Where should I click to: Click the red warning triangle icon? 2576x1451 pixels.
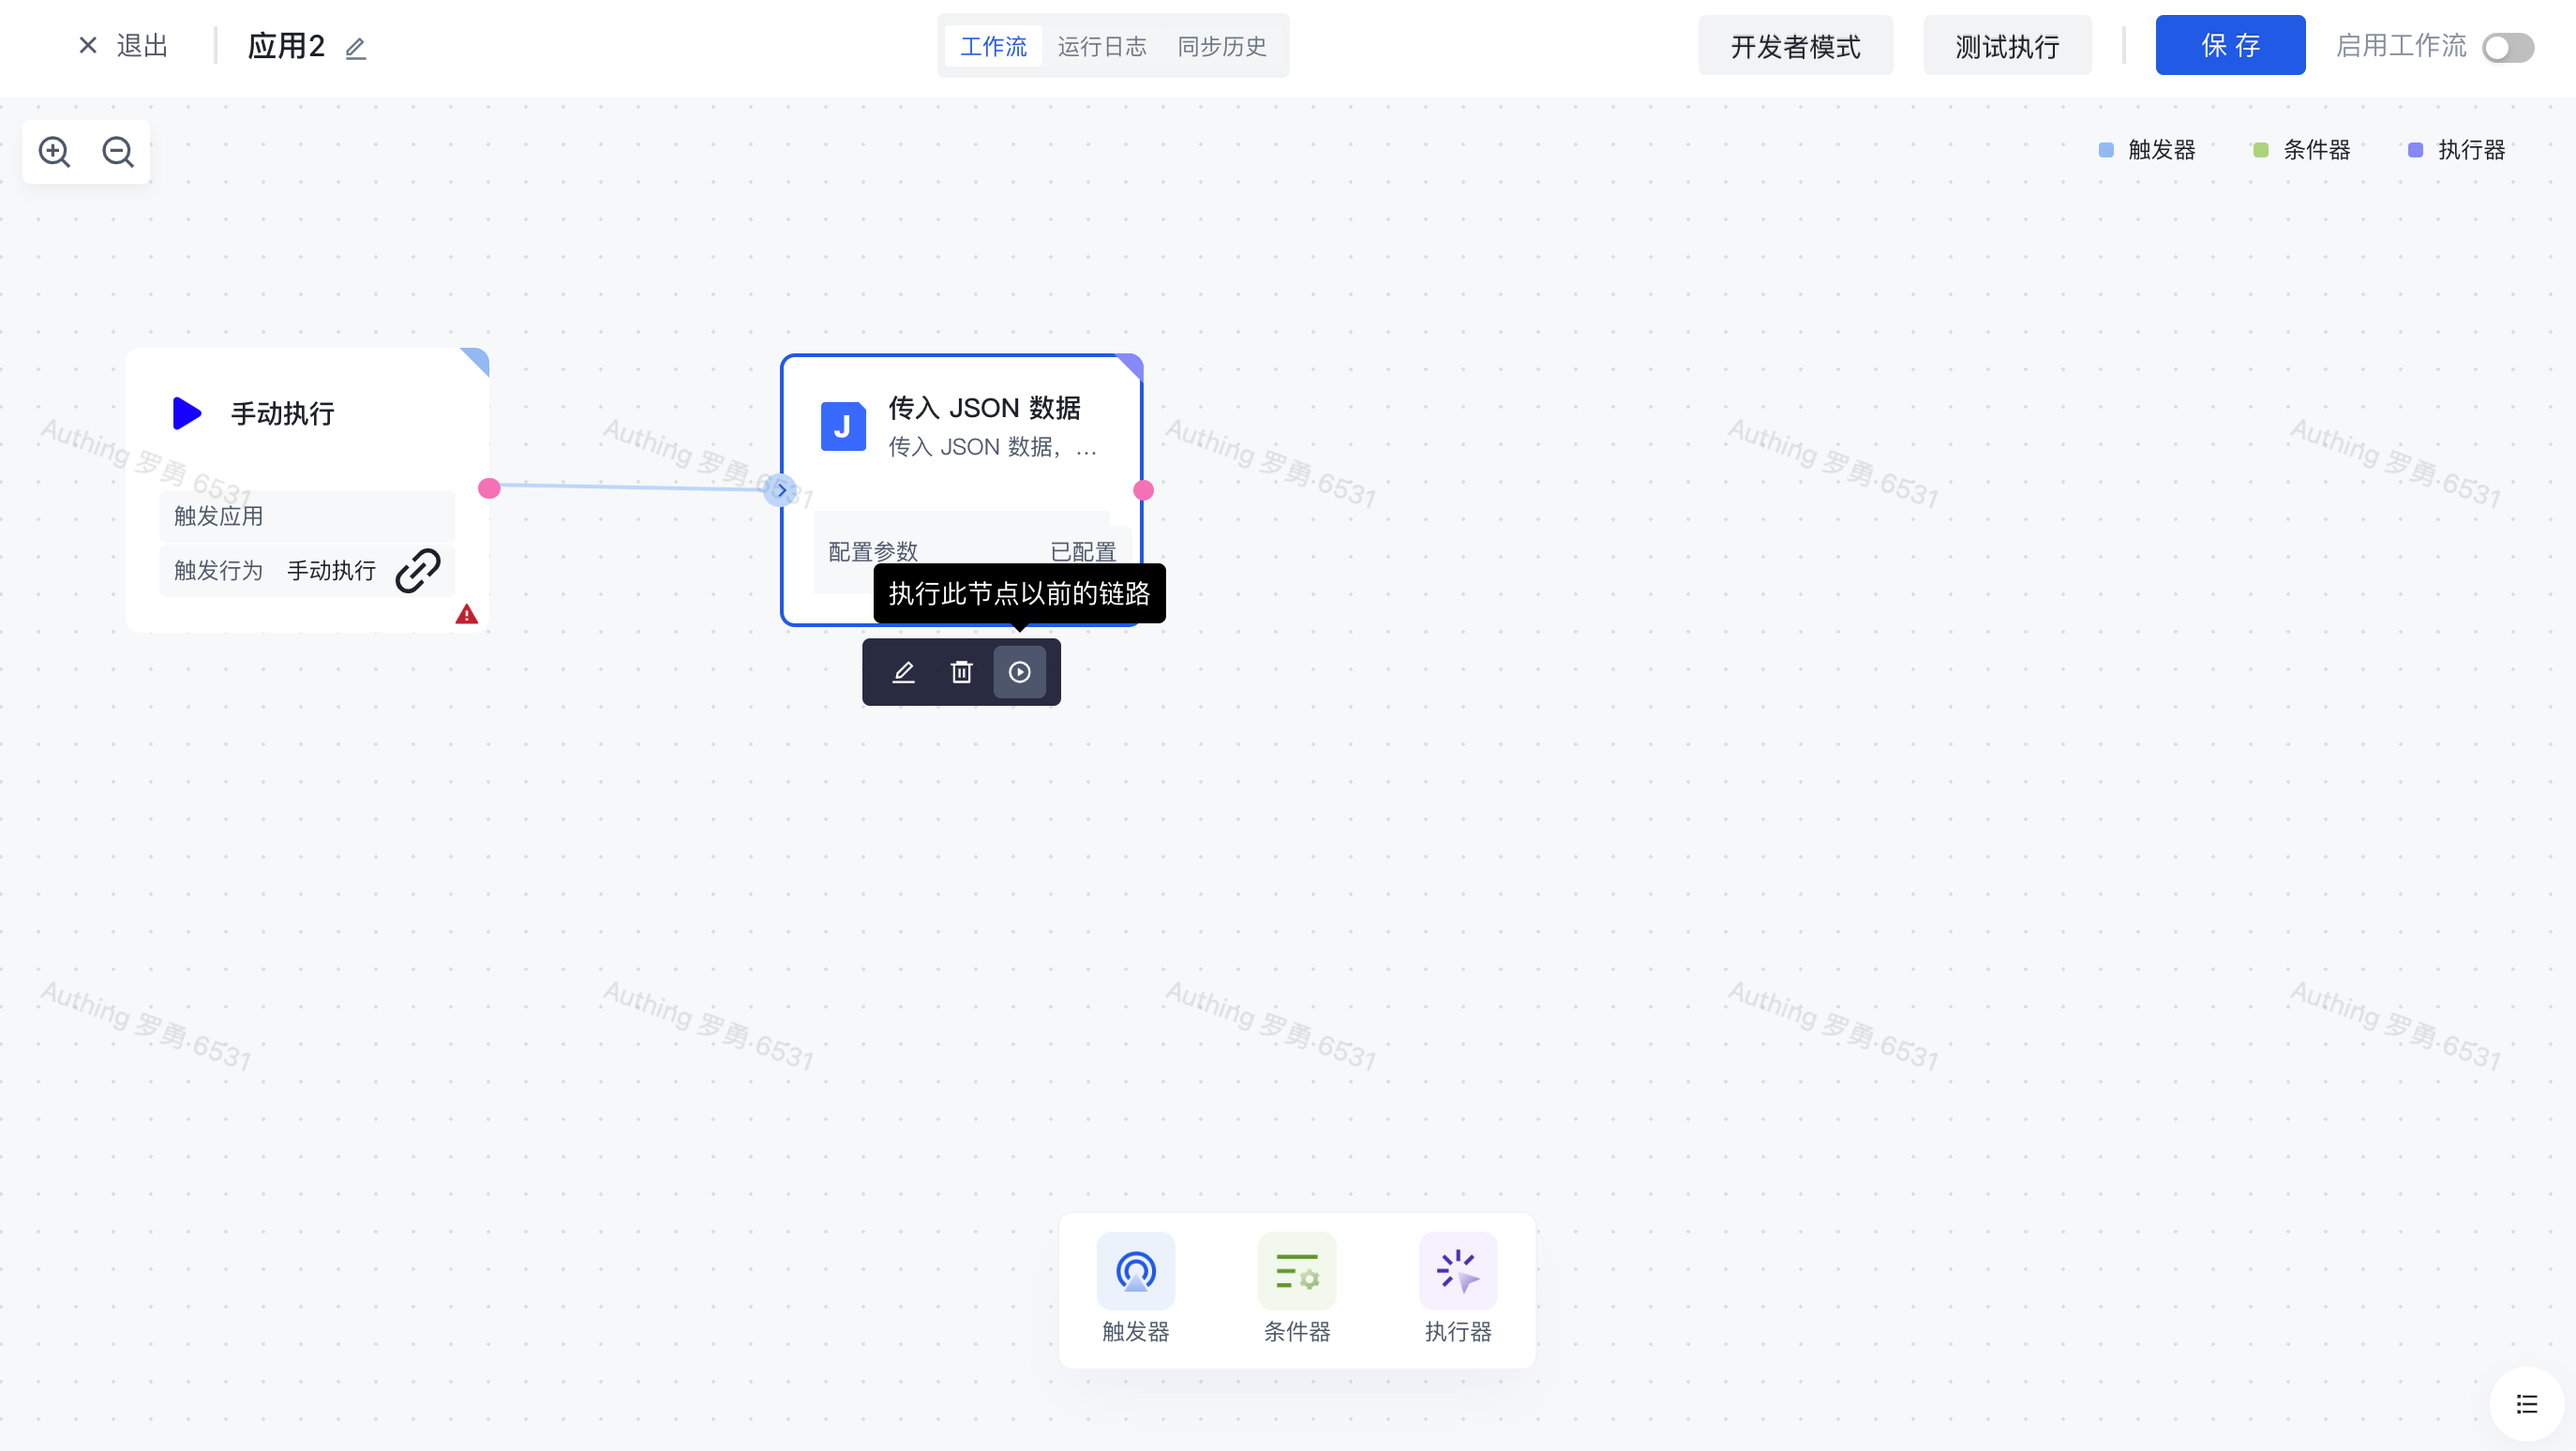point(466,614)
